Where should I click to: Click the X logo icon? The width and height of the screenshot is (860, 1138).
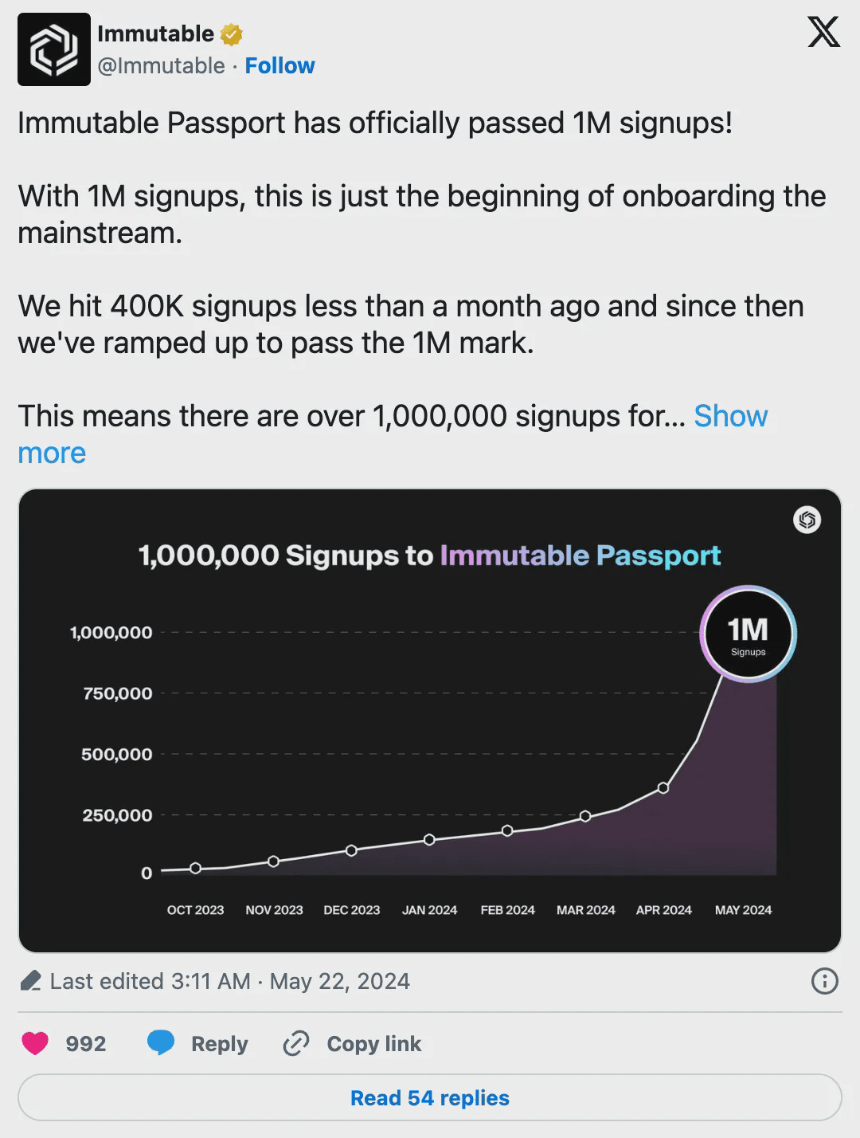click(x=823, y=33)
